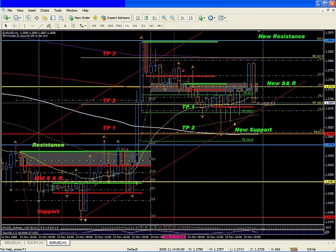
Task: Select the Crosshair tool
Action: [x=15, y=26]
